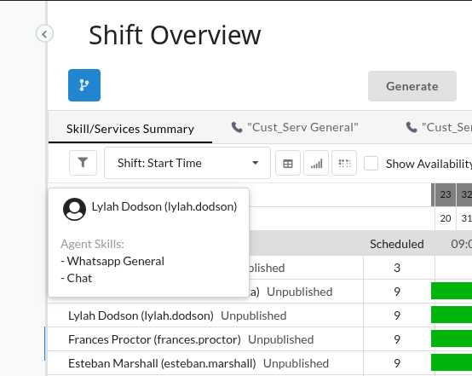Click the user avatar icon in tooltip
This screenshot has height=376, width=472.
[x=74, y=209]
